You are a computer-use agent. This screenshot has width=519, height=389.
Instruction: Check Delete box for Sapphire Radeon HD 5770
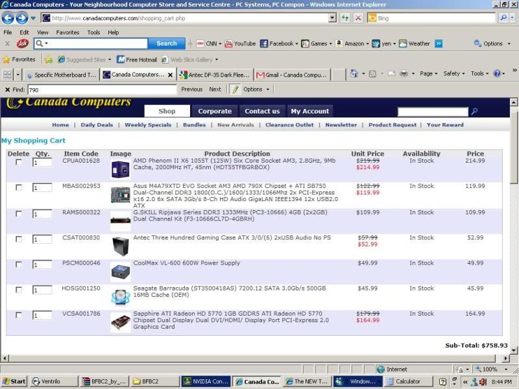(x=19, y=315)
